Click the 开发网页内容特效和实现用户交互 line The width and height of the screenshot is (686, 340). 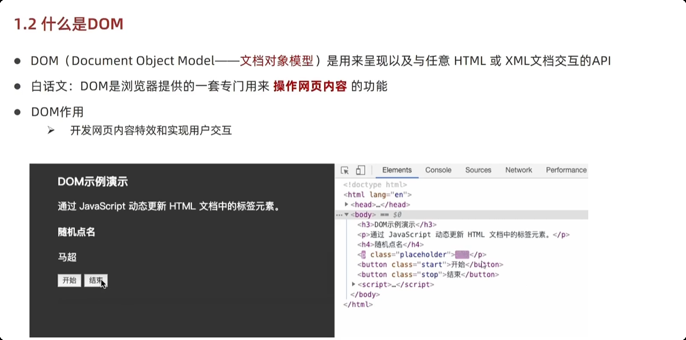(x=151, y=130)
